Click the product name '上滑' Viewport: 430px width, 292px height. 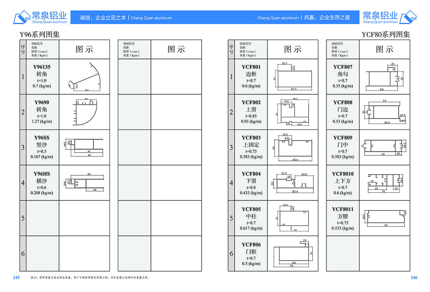[251, 109]
